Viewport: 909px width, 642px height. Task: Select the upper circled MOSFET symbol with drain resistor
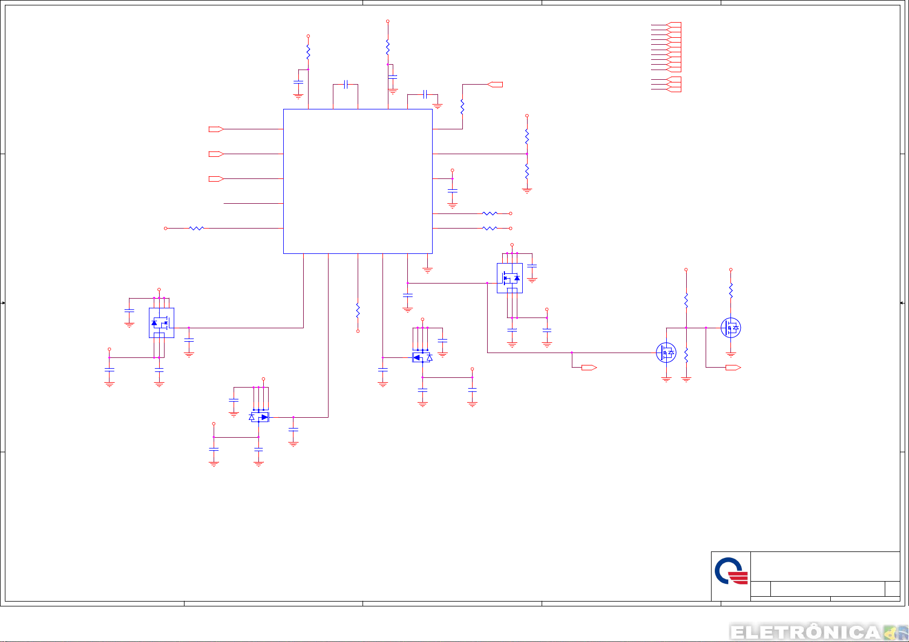point(730,328)
